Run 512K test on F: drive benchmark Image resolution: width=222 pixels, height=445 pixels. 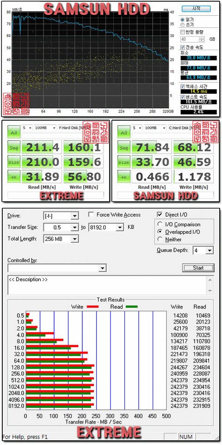click(x=14, y=162)
